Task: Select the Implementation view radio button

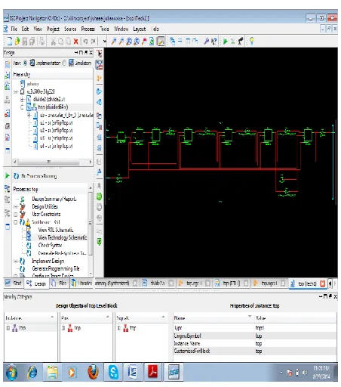Action: pyautogui.click(x=25, y=63)
